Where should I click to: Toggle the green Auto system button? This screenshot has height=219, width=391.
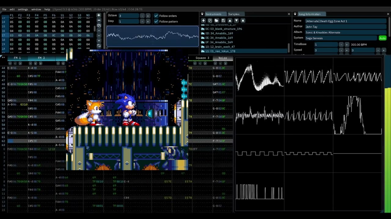(x=382, y=38)
